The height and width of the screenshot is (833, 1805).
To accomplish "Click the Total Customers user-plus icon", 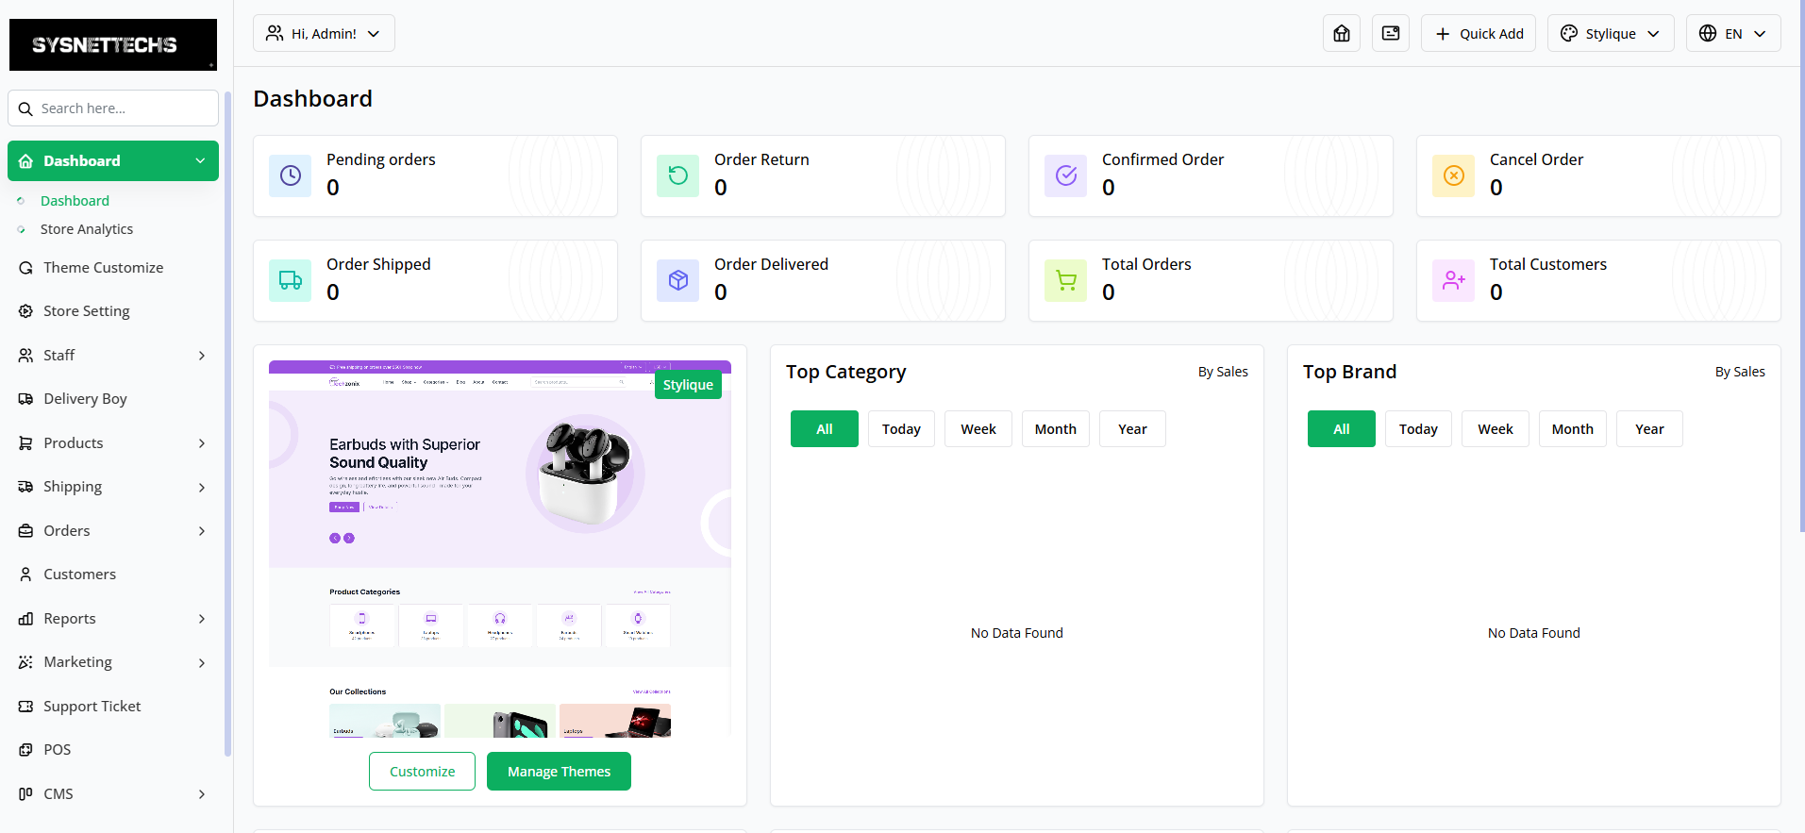I will (x=1453, y=281).
